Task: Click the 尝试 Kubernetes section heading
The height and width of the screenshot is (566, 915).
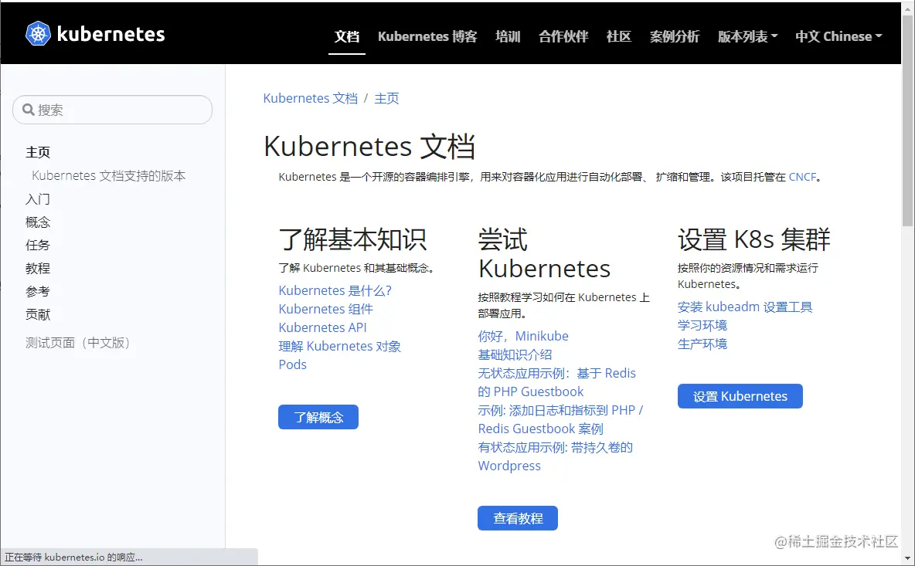Action: pyautogui.click(x=544, y=254)
